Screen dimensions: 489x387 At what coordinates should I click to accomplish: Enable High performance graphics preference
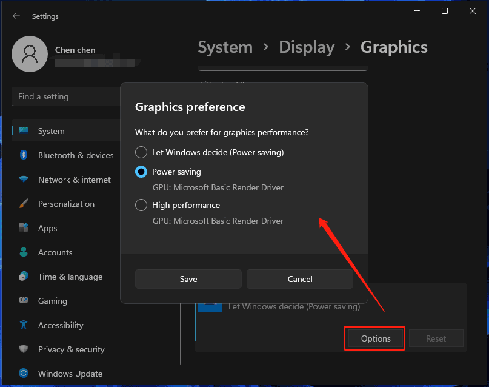pos(141,205)
